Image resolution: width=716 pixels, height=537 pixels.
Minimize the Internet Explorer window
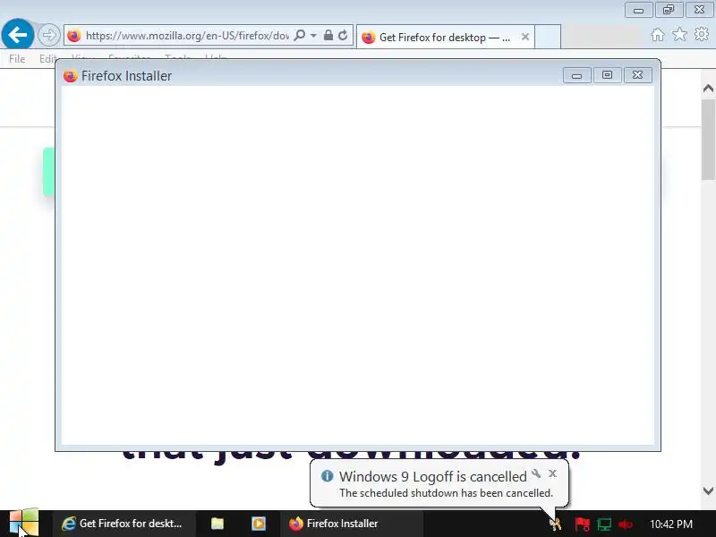tap(638, 10)
